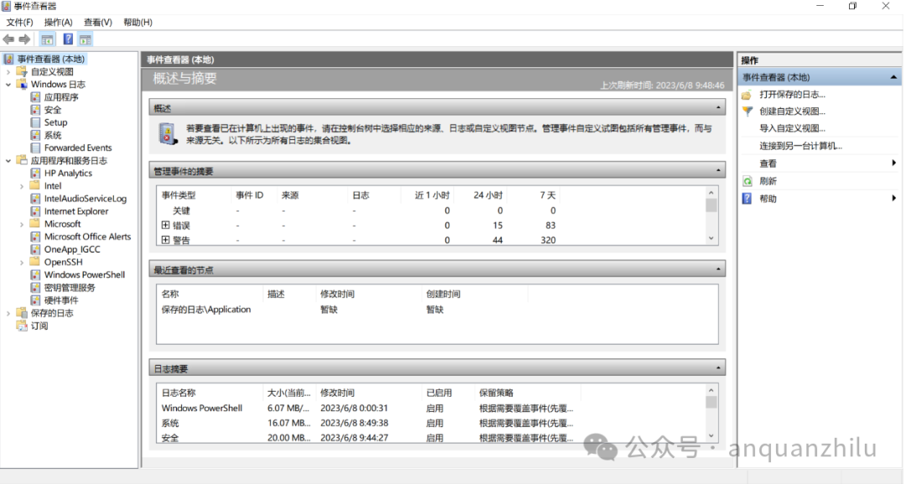906x484 pixels.
Task: Click the blue Help question mark toolbar icon
Action: pyautogui.click(x=68, y=39)
